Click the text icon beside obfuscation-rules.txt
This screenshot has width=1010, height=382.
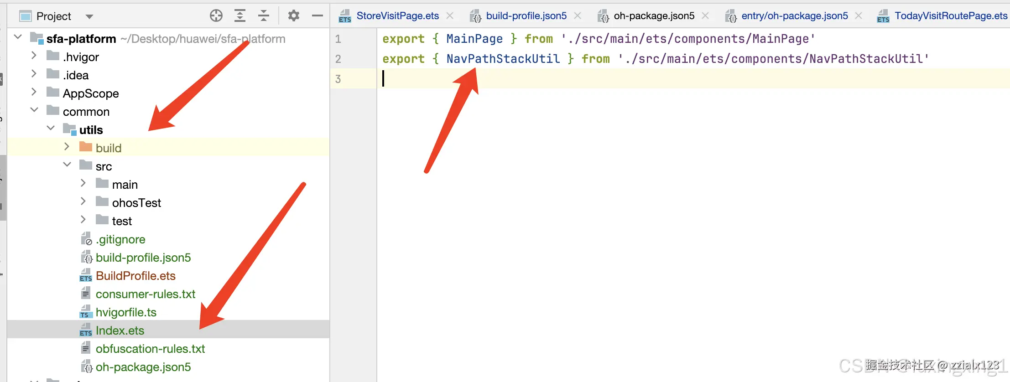(x=85, y=348)
